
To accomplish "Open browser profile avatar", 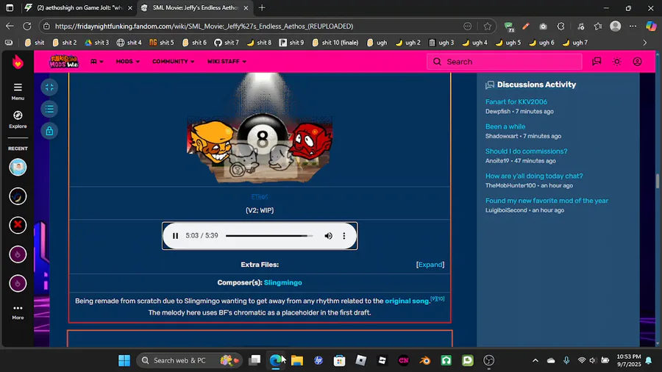I will pos(615,26).
